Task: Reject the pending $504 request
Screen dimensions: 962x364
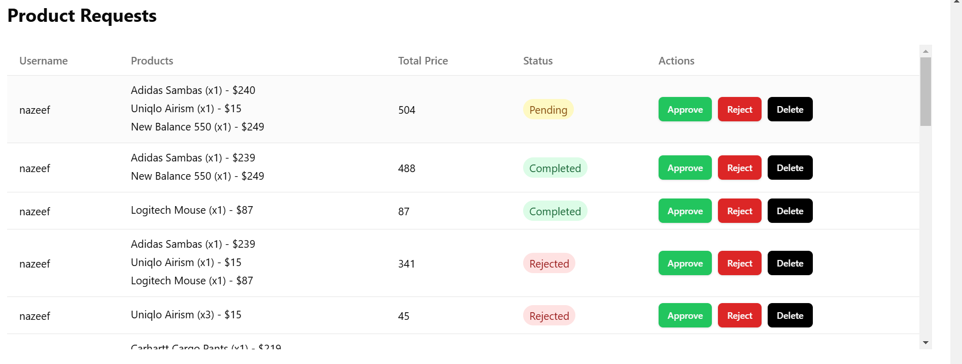Action: click(739, 109)
